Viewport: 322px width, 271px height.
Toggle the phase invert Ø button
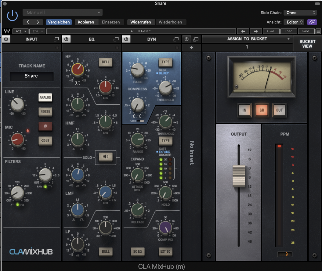click(x=45, y=126)
